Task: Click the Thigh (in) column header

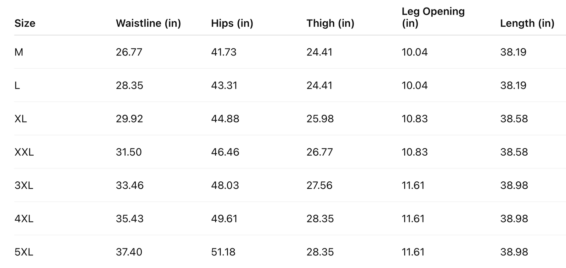Action: pos(330,23)
